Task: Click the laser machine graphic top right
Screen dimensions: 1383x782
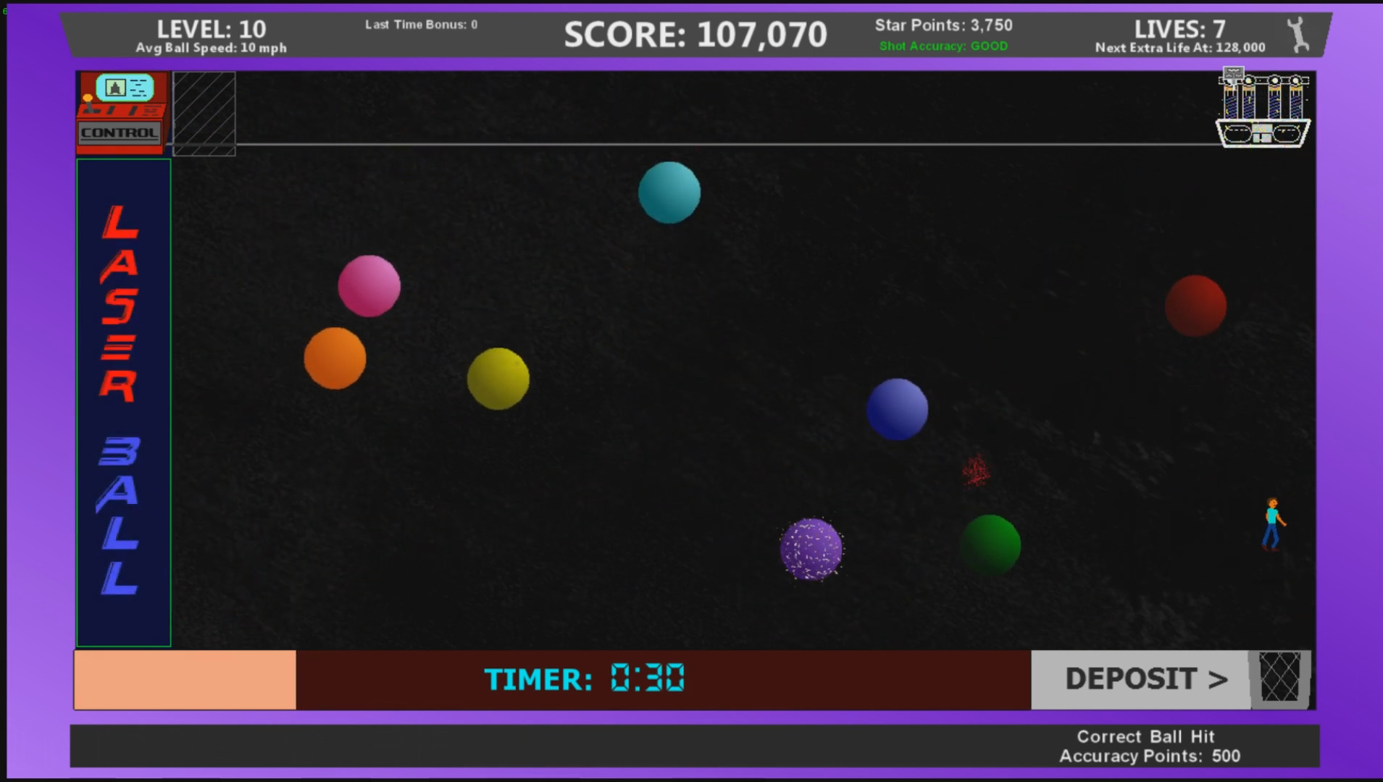Action: click(x=1262, y=109)
